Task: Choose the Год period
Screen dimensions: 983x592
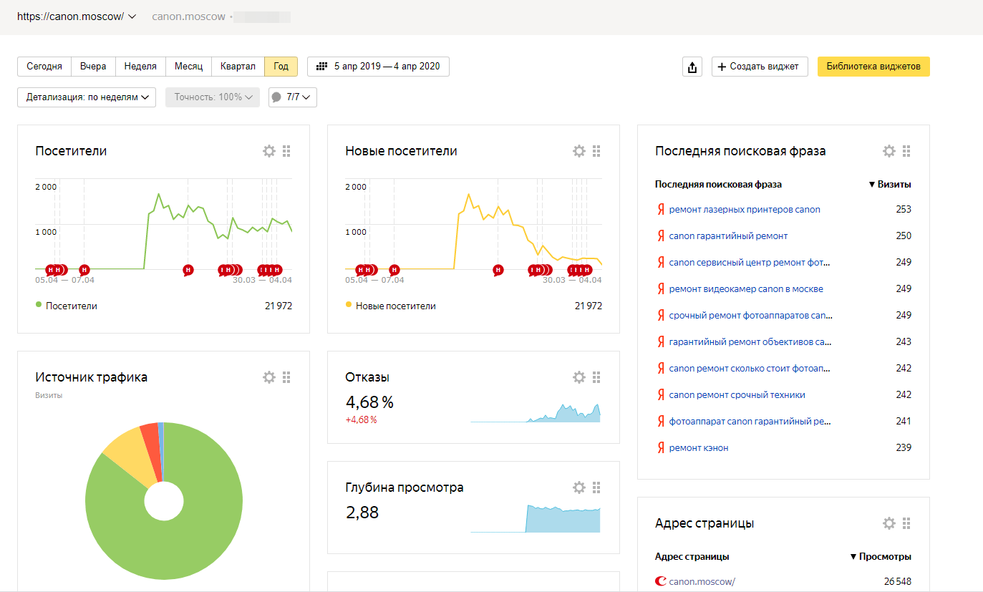Action: coord(281,67)
